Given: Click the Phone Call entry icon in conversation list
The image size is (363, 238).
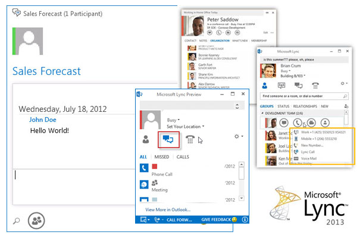Looking at the screenshot, I should (x=144, y=168).
